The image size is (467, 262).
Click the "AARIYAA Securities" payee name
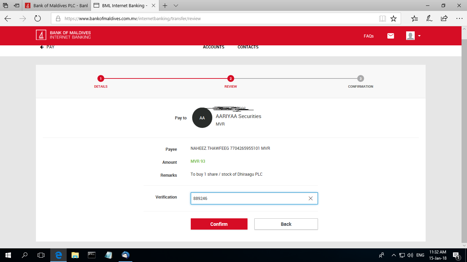click(239, 116)
